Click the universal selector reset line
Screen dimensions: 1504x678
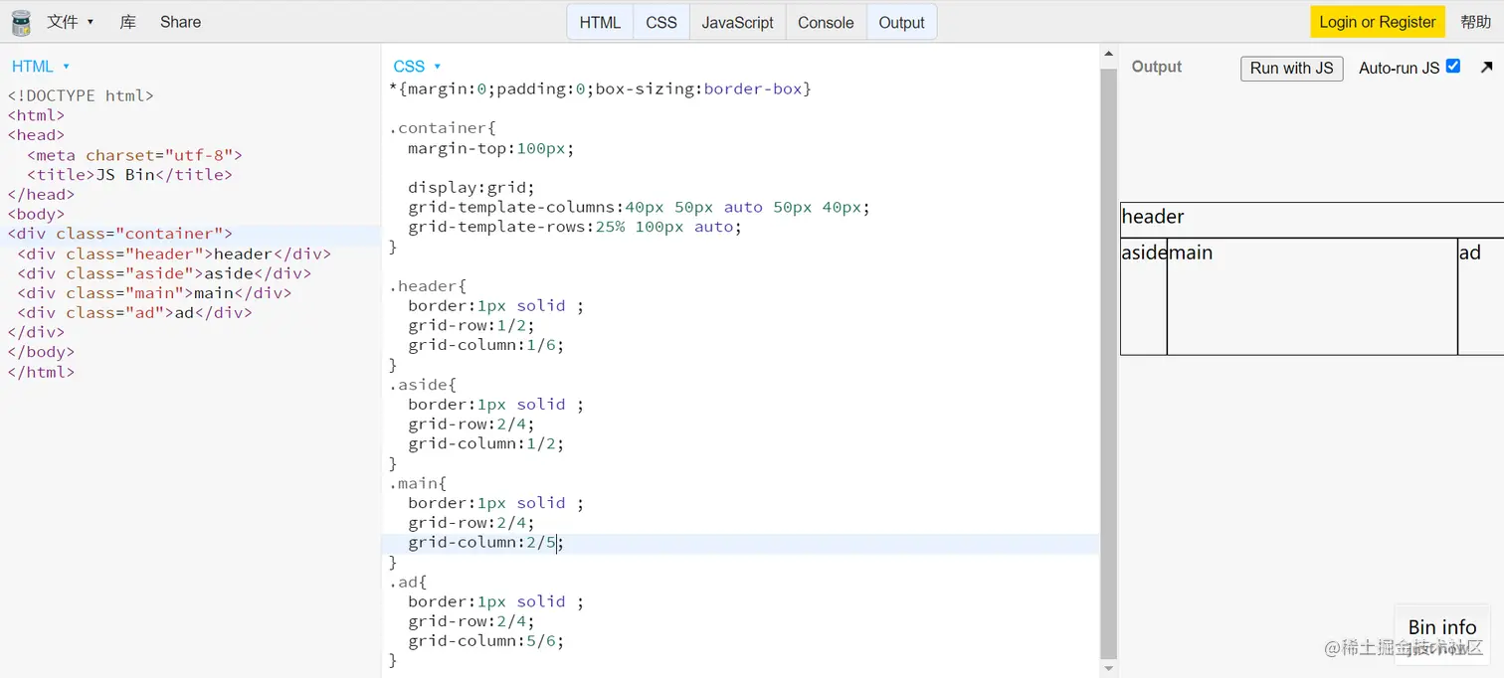point(600,88)
